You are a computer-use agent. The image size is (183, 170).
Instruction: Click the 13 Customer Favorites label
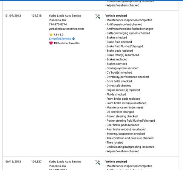pos(67,43)
